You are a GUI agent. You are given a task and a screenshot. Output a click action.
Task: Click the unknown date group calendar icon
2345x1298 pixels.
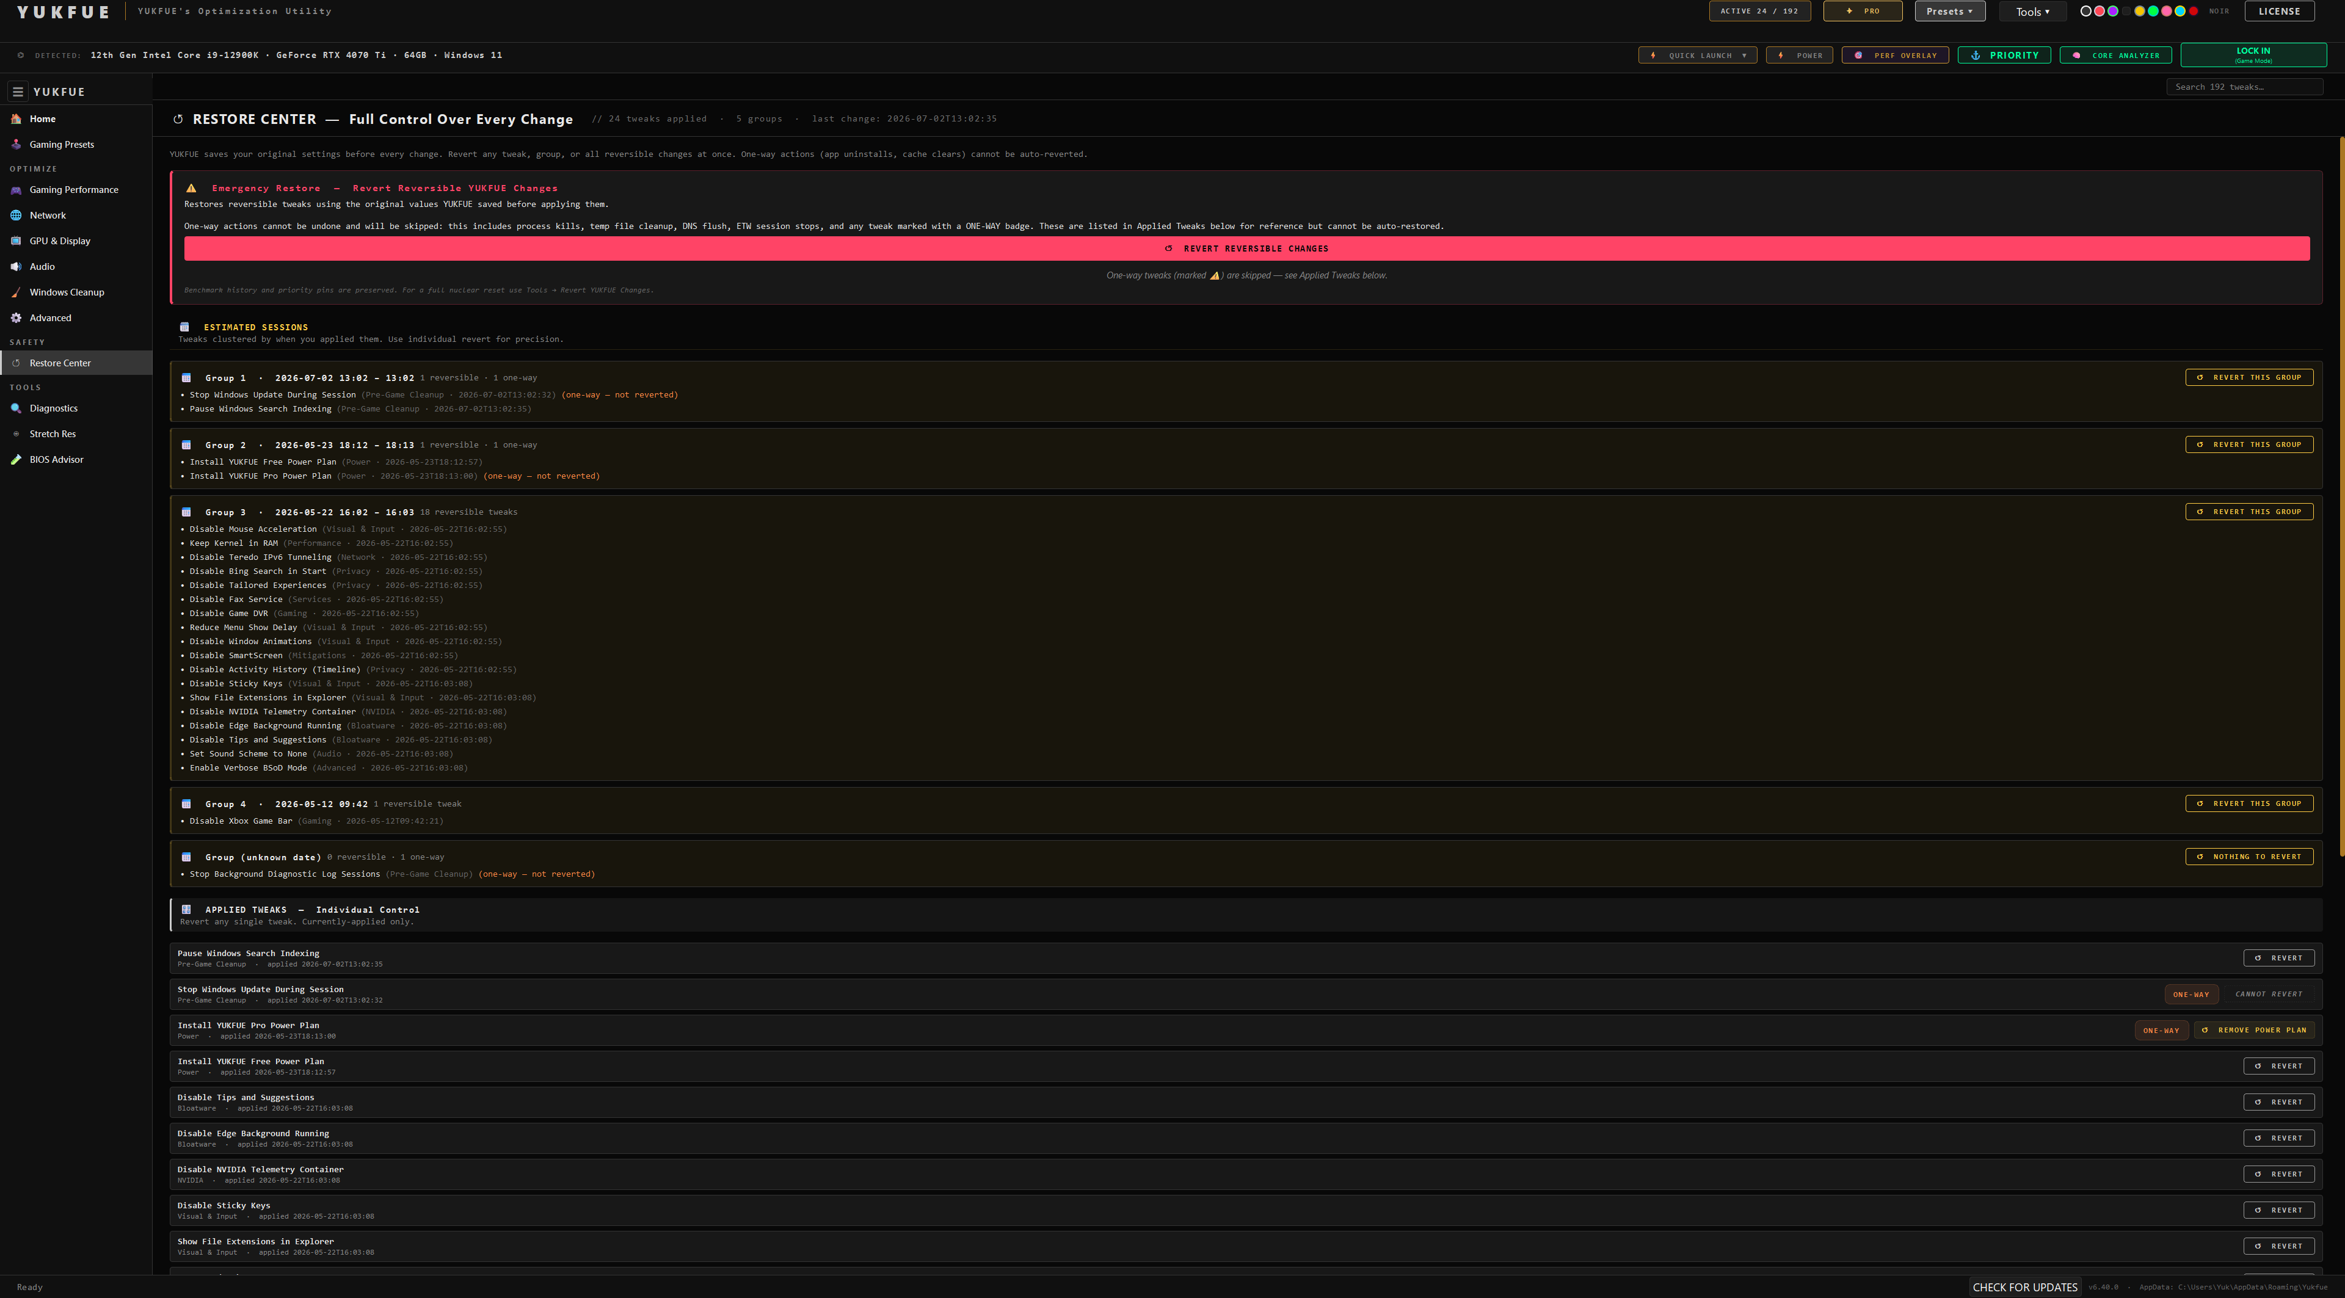coord(187,857)
